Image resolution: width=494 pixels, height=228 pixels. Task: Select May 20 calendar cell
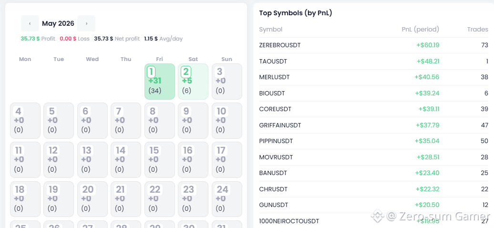click(93, 199)
